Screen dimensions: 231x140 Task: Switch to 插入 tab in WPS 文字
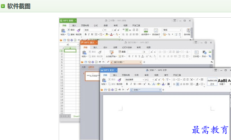pos(115,75)
